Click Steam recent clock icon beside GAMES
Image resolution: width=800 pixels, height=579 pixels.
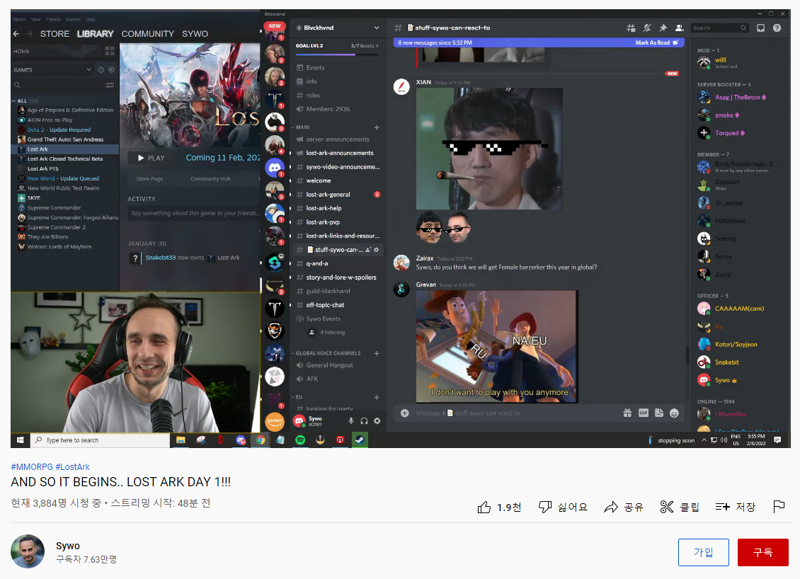point(101,70)
